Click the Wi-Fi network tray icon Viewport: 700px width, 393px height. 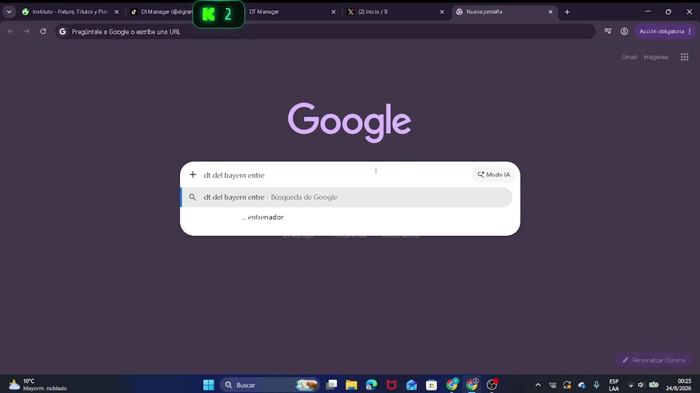pyautogui.click(x=631, y=385)
